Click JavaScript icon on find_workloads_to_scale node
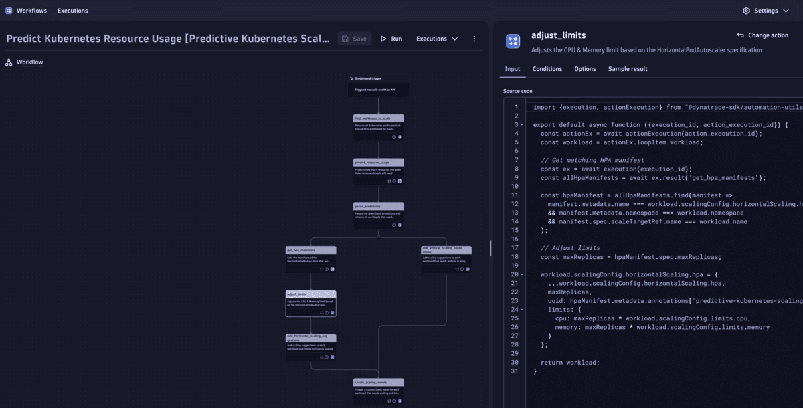 pos(400,136)
